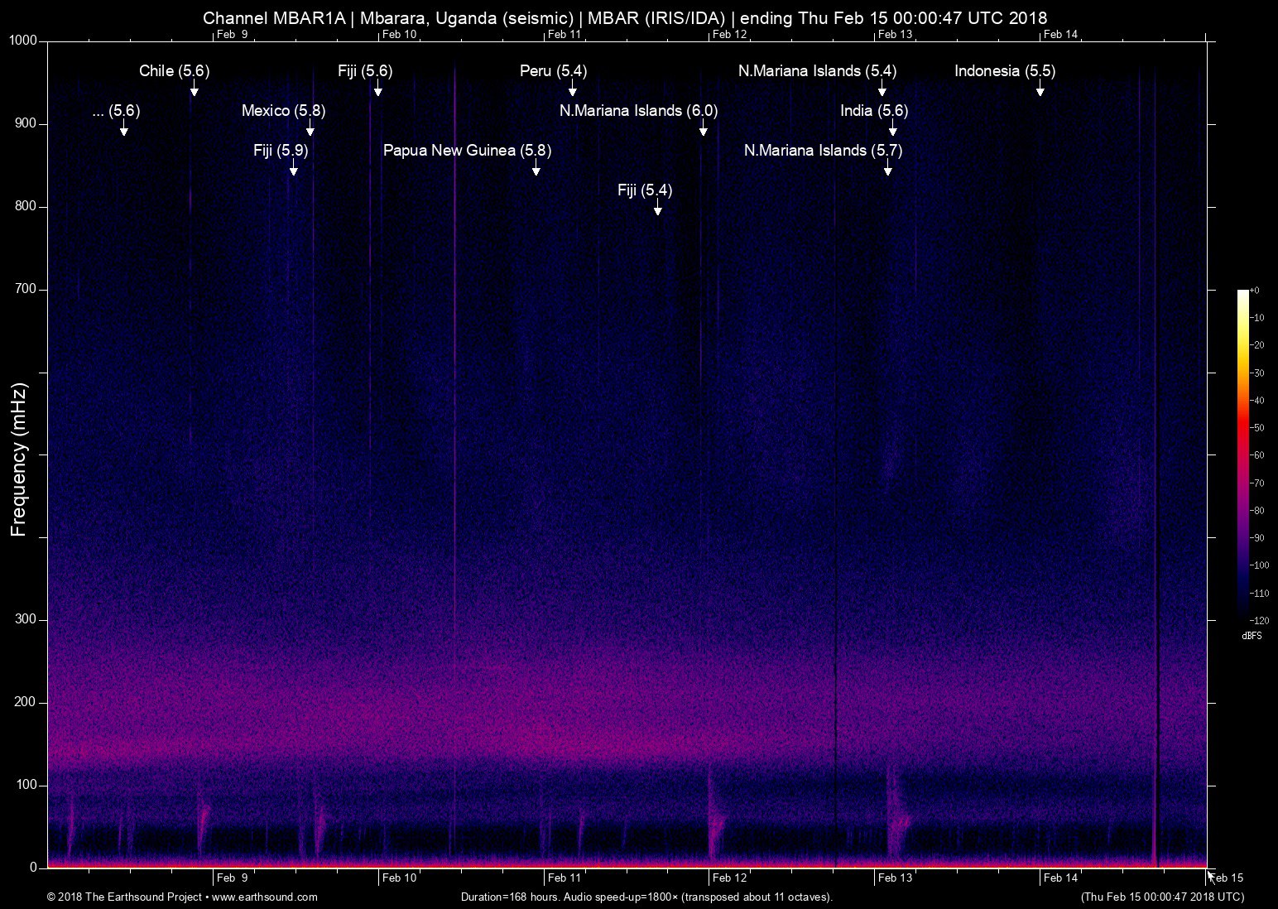This screenshot has width=1278, height=909.
Task: Click the dBFS color scale bar
Action: (x=1243, y=455)
